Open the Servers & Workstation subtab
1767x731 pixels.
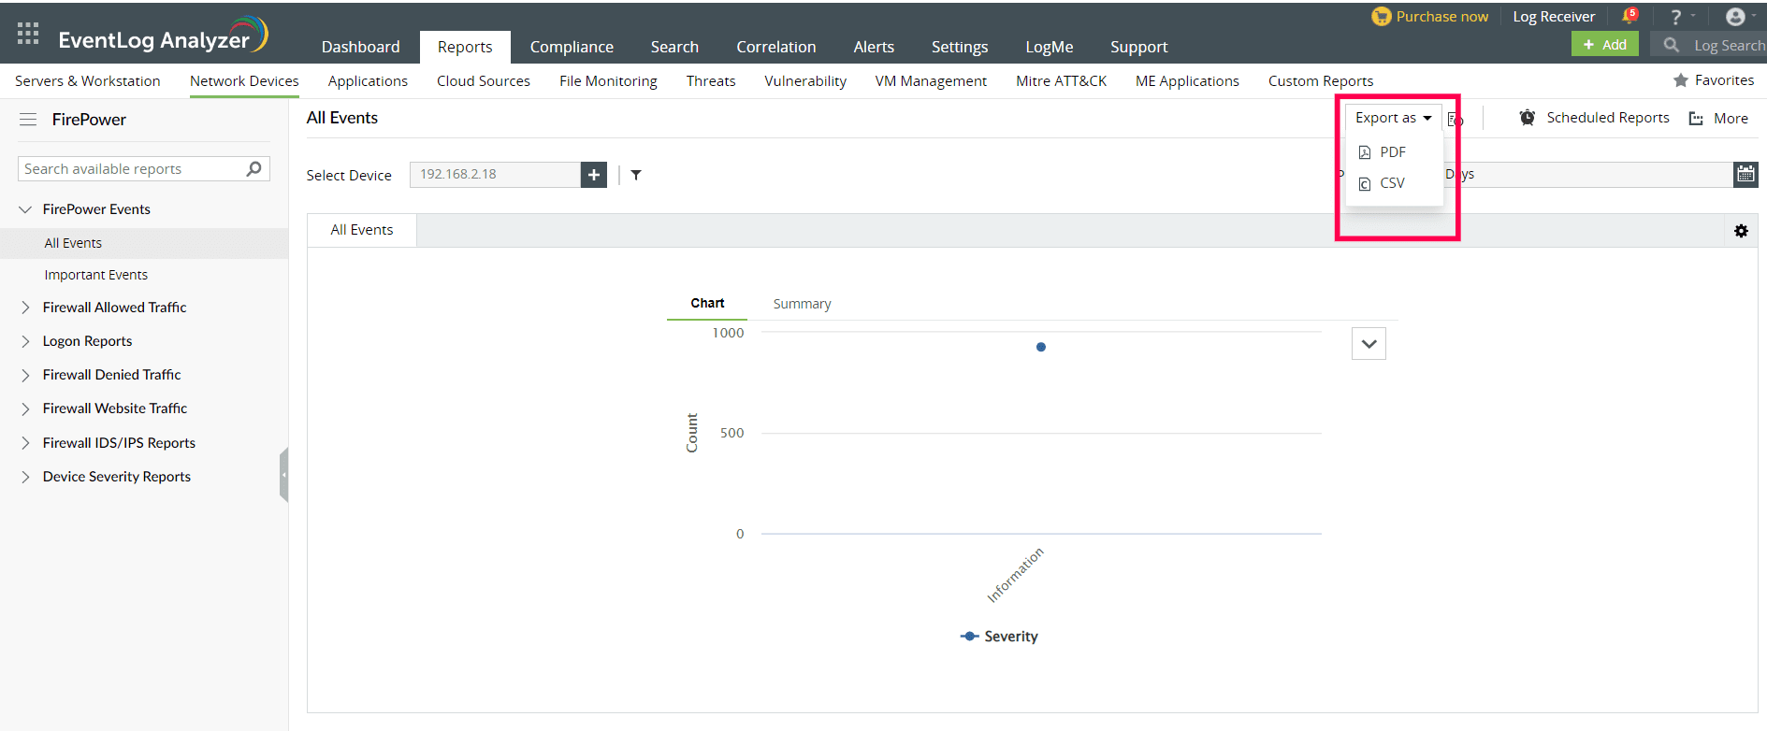[x=88, y=81]
